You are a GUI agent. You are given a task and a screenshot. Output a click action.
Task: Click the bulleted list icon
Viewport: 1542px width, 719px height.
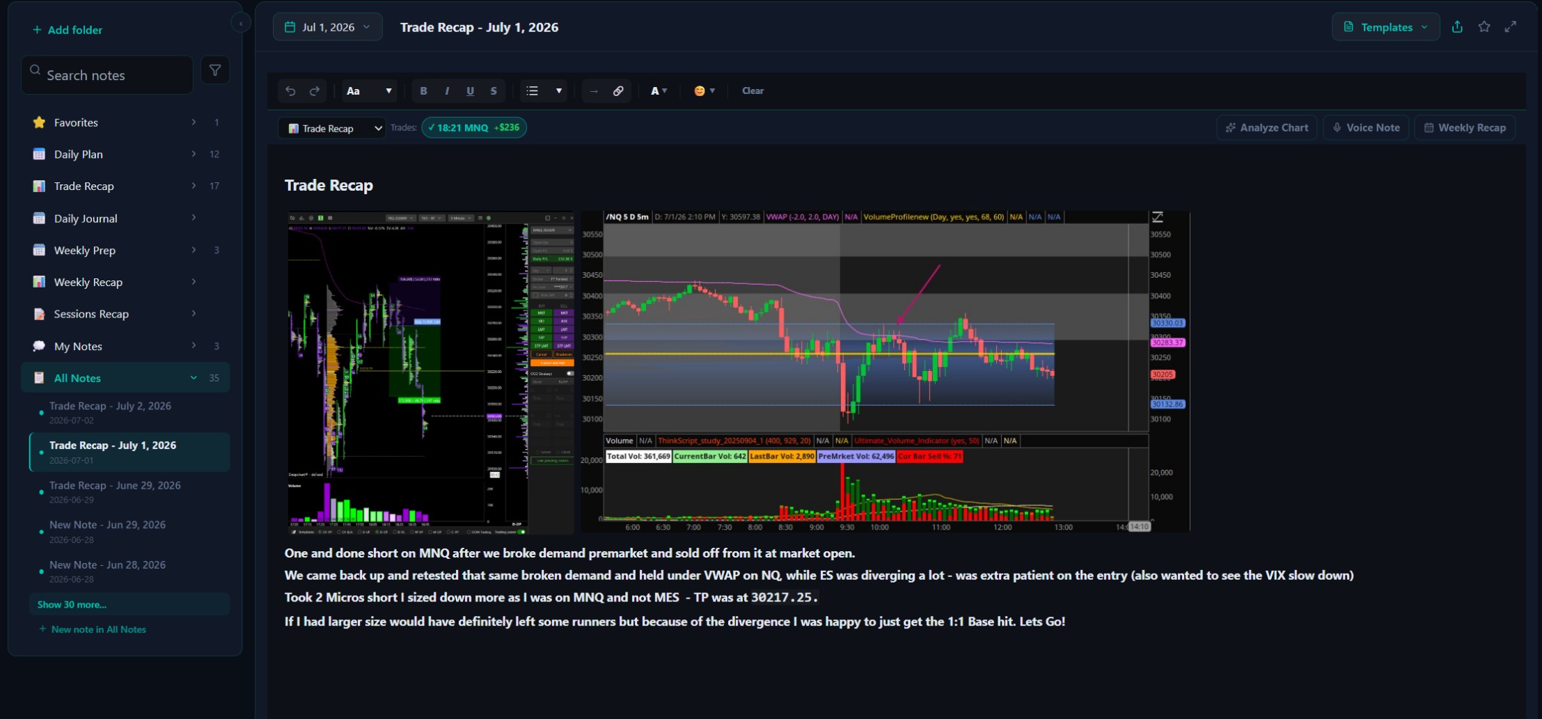click(533, 91)
